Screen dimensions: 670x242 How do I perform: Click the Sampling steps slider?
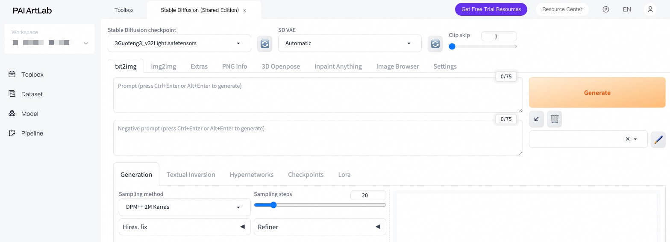coord(320,205)
